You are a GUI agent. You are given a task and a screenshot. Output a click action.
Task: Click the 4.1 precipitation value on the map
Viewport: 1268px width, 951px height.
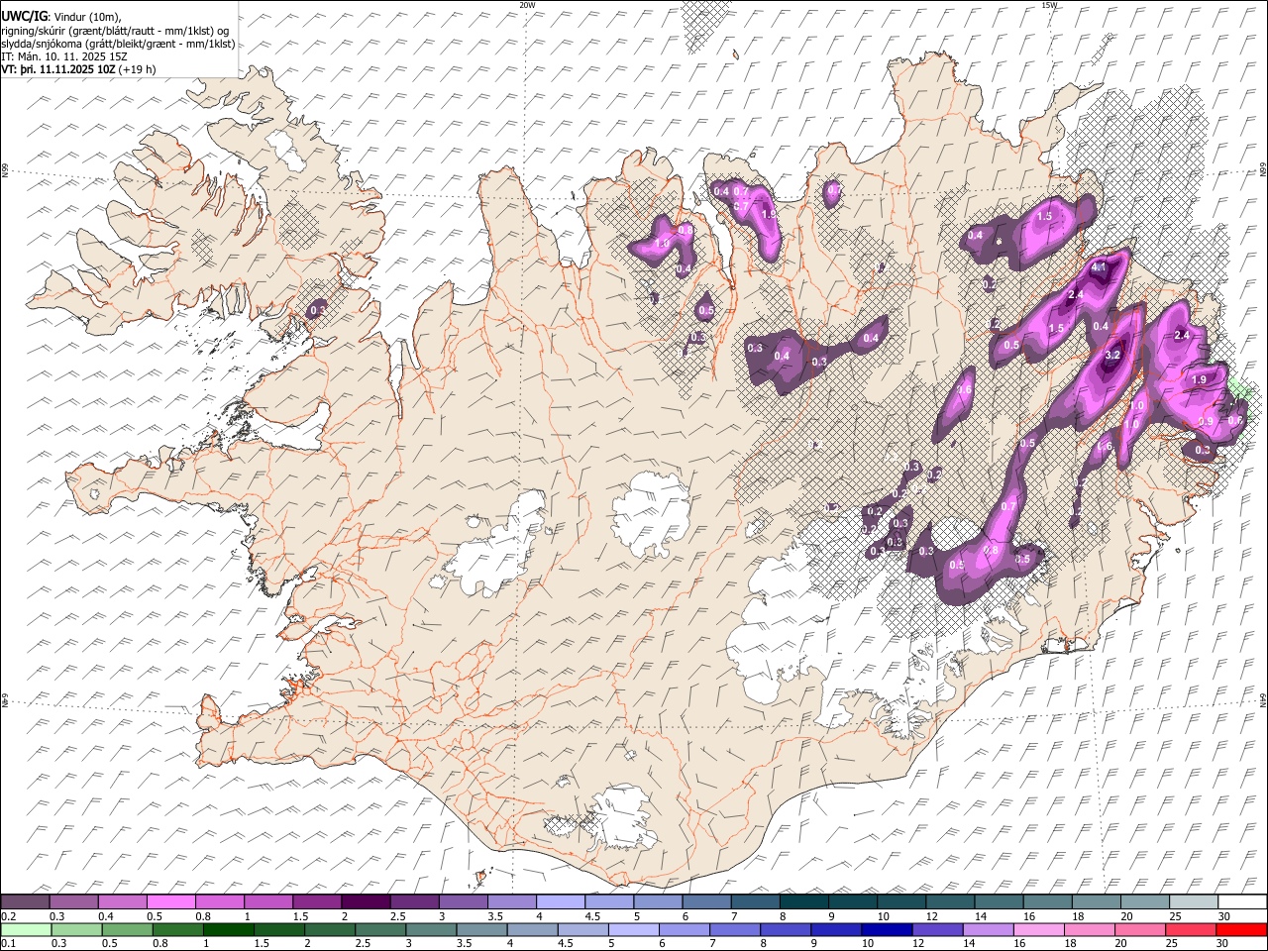pyautogui.click(x=1099, y=268)
